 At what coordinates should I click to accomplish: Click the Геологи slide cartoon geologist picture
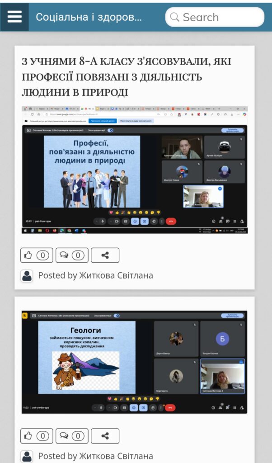pos(85,371)
